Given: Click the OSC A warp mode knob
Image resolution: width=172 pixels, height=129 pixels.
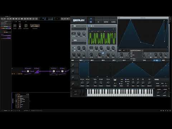Looking at the screenshot, I should pos(100,54).
